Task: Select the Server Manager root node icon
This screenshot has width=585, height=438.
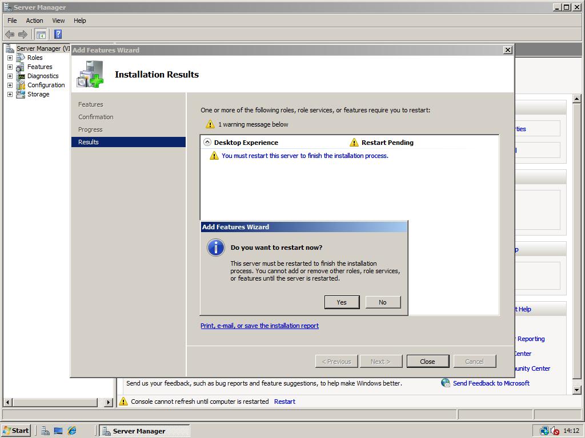Action: tap(10, 48)
